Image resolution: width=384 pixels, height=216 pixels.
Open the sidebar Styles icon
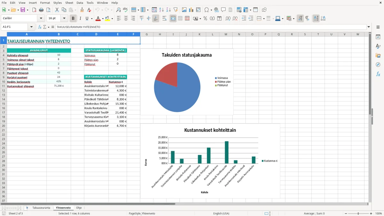coord(378,46)
